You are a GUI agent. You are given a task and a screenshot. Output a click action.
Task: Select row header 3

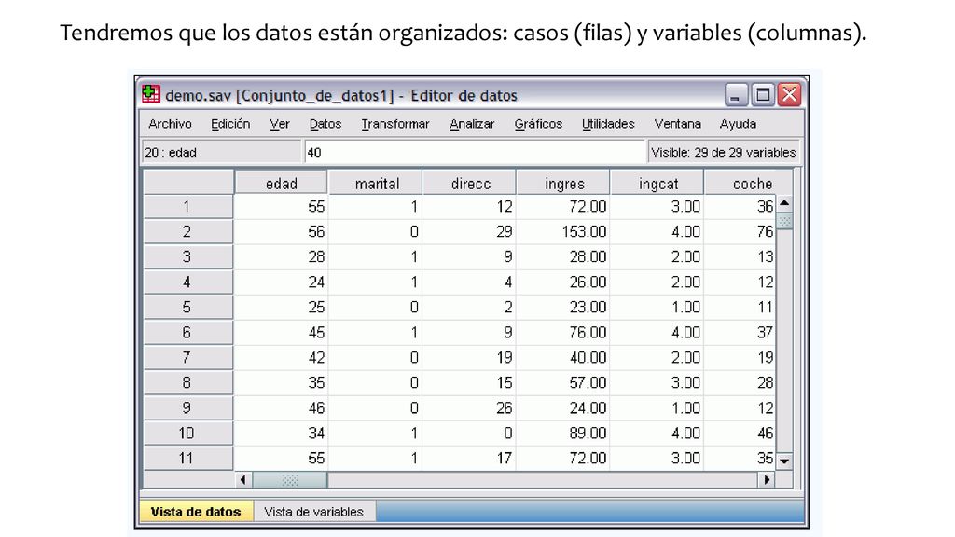coord(187,256)
